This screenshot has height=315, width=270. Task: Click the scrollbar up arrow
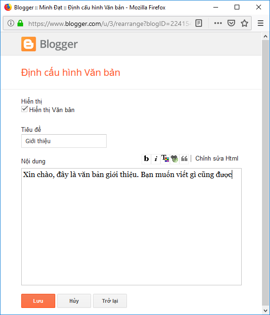click(x=265, y=36)
